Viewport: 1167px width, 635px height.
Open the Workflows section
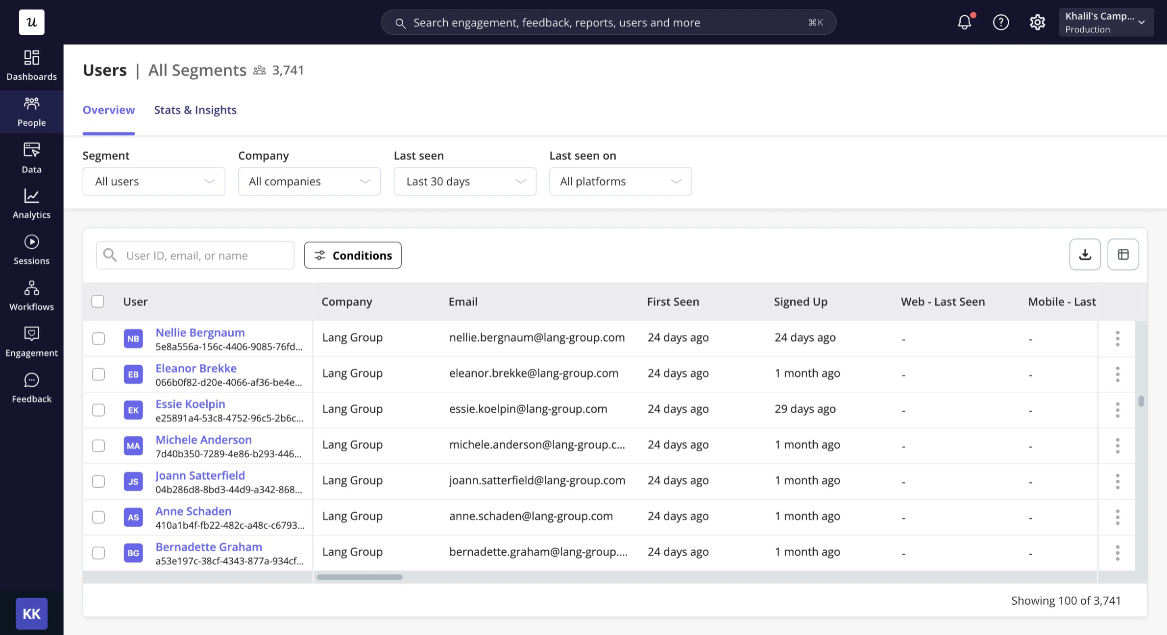click(32, 296)
